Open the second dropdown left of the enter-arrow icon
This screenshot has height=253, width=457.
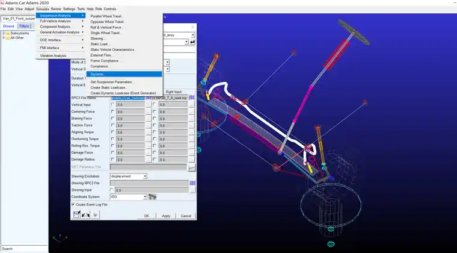tap(186, 42)
